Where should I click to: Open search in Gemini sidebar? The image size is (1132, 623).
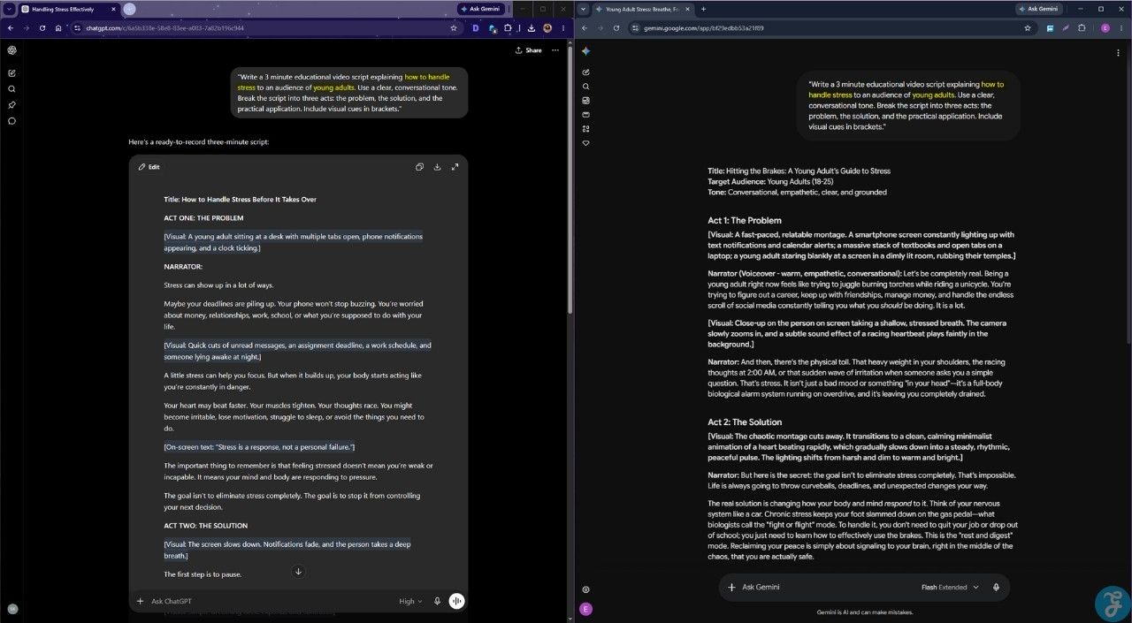585,87
